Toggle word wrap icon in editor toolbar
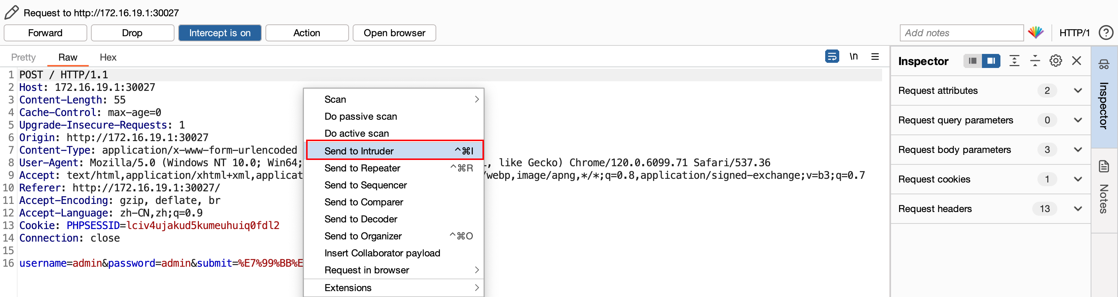Screen dimensions: 1118x297 point(831,57)
